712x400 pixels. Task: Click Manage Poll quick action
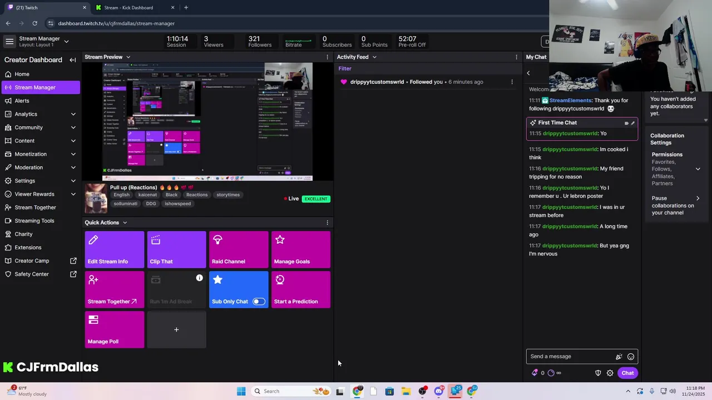114,329
